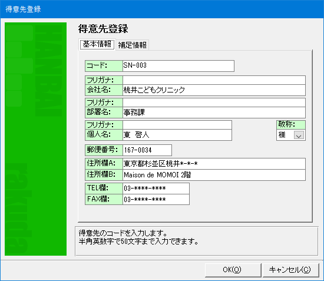The height and width of the screenshot is (281, 324).
Task: Click the 会社名 field with 桃井こどもクリニック
Action: pos(214,90)
